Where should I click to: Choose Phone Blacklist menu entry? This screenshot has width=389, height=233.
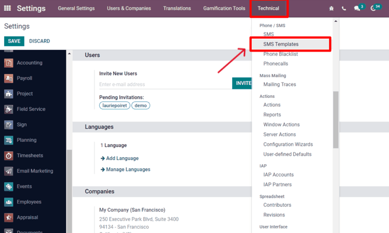(280, 54)
